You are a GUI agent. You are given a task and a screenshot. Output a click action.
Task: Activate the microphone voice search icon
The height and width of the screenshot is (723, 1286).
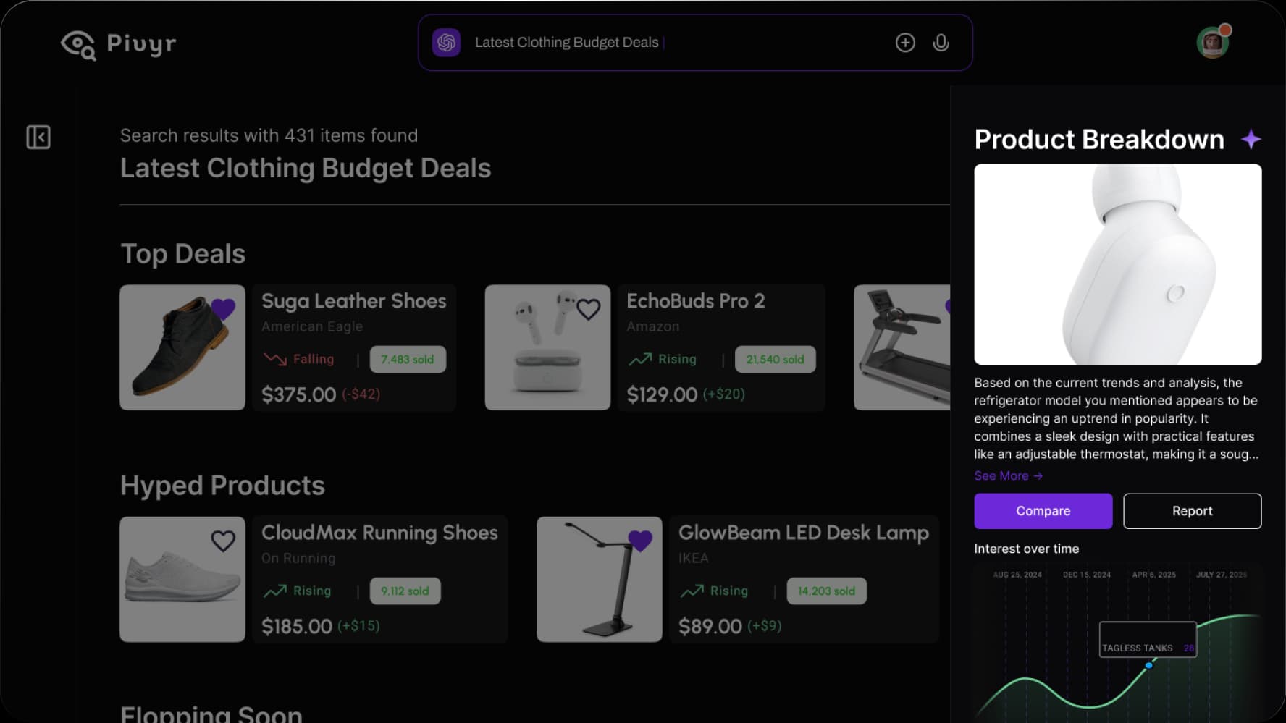pos(941,43)
